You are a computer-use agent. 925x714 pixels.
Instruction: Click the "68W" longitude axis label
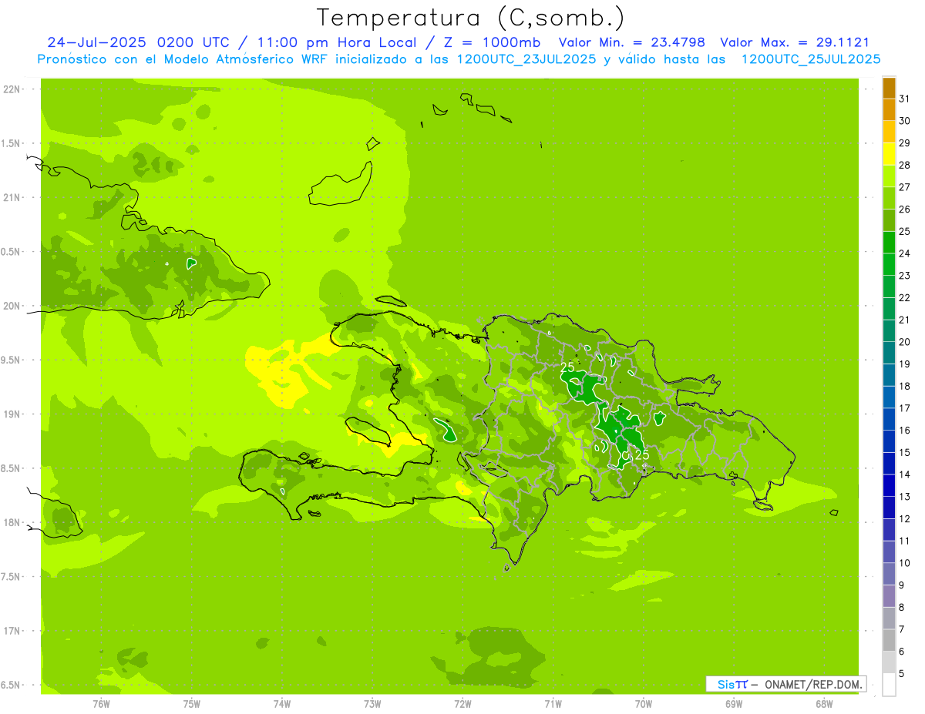(824, 704)
